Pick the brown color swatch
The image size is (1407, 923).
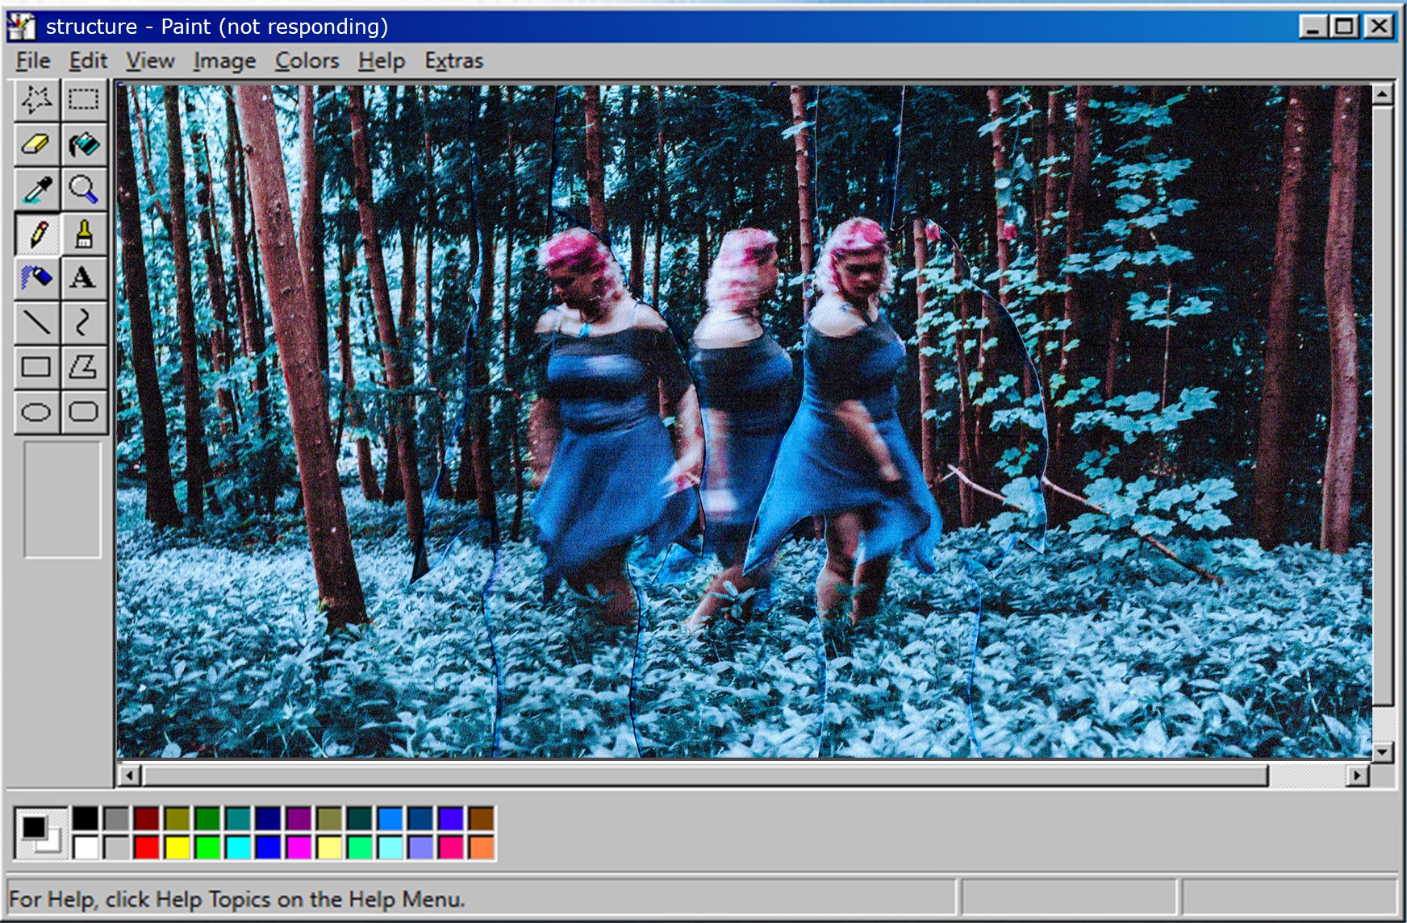tap(482, 818)
